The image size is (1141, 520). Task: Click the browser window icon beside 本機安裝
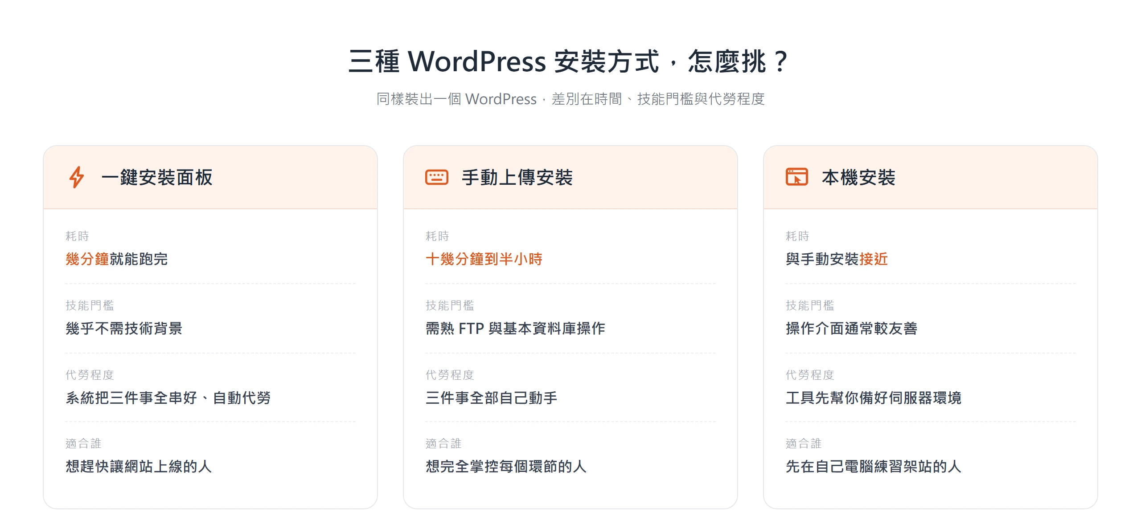click(x=797, y=177)
